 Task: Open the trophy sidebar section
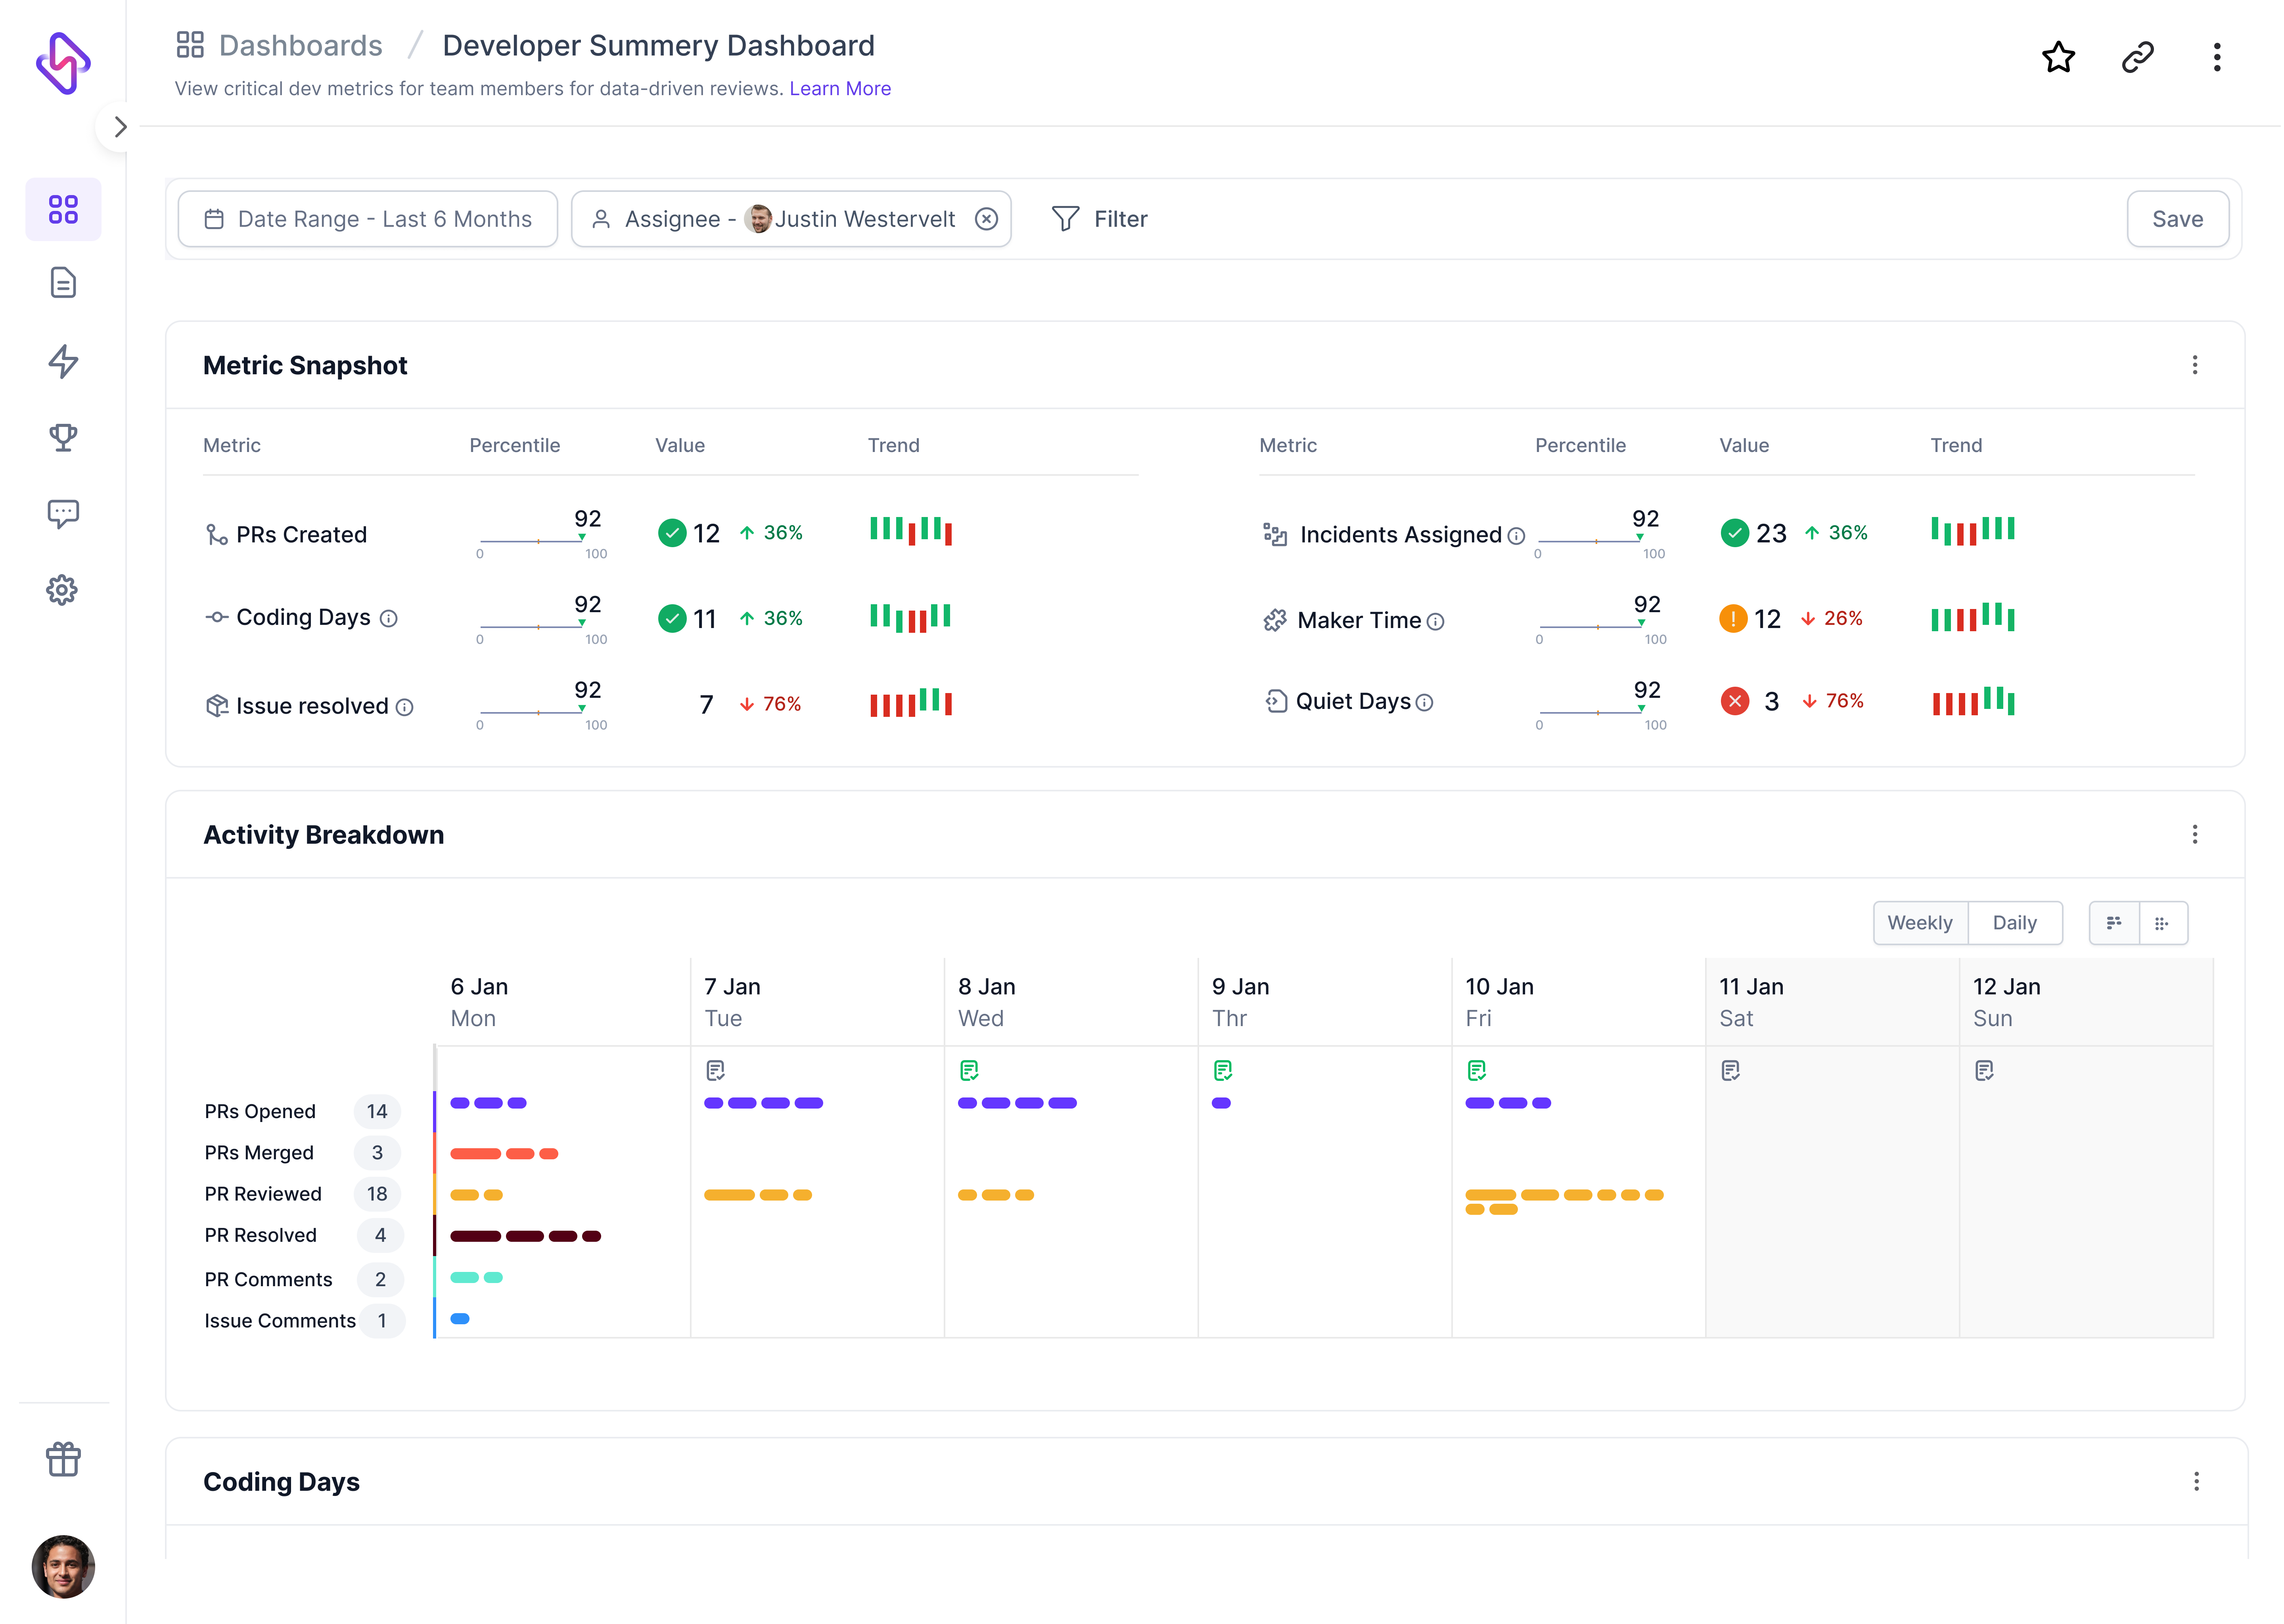tap(63, 437)
